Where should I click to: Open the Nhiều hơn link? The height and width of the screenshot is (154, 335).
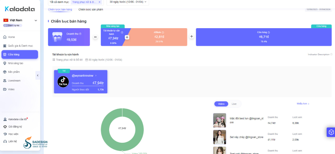tap(303, 104)
